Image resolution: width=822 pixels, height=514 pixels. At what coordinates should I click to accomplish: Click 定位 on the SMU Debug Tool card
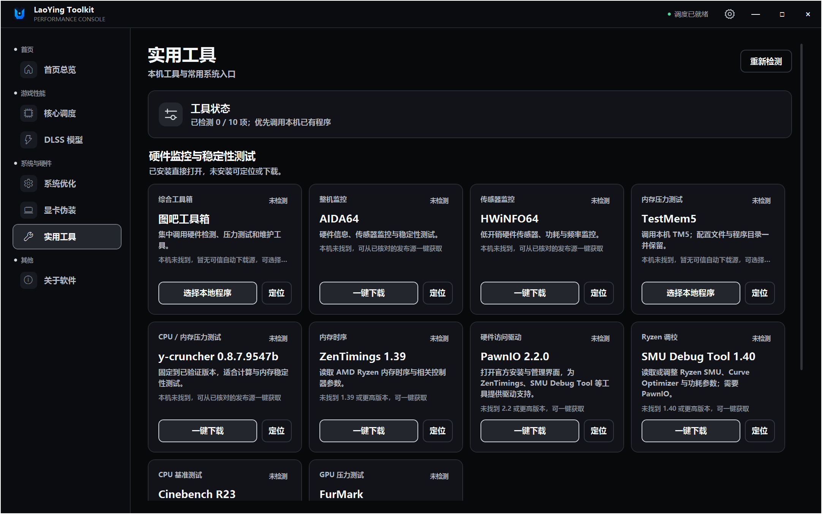(x=760, y=431)
